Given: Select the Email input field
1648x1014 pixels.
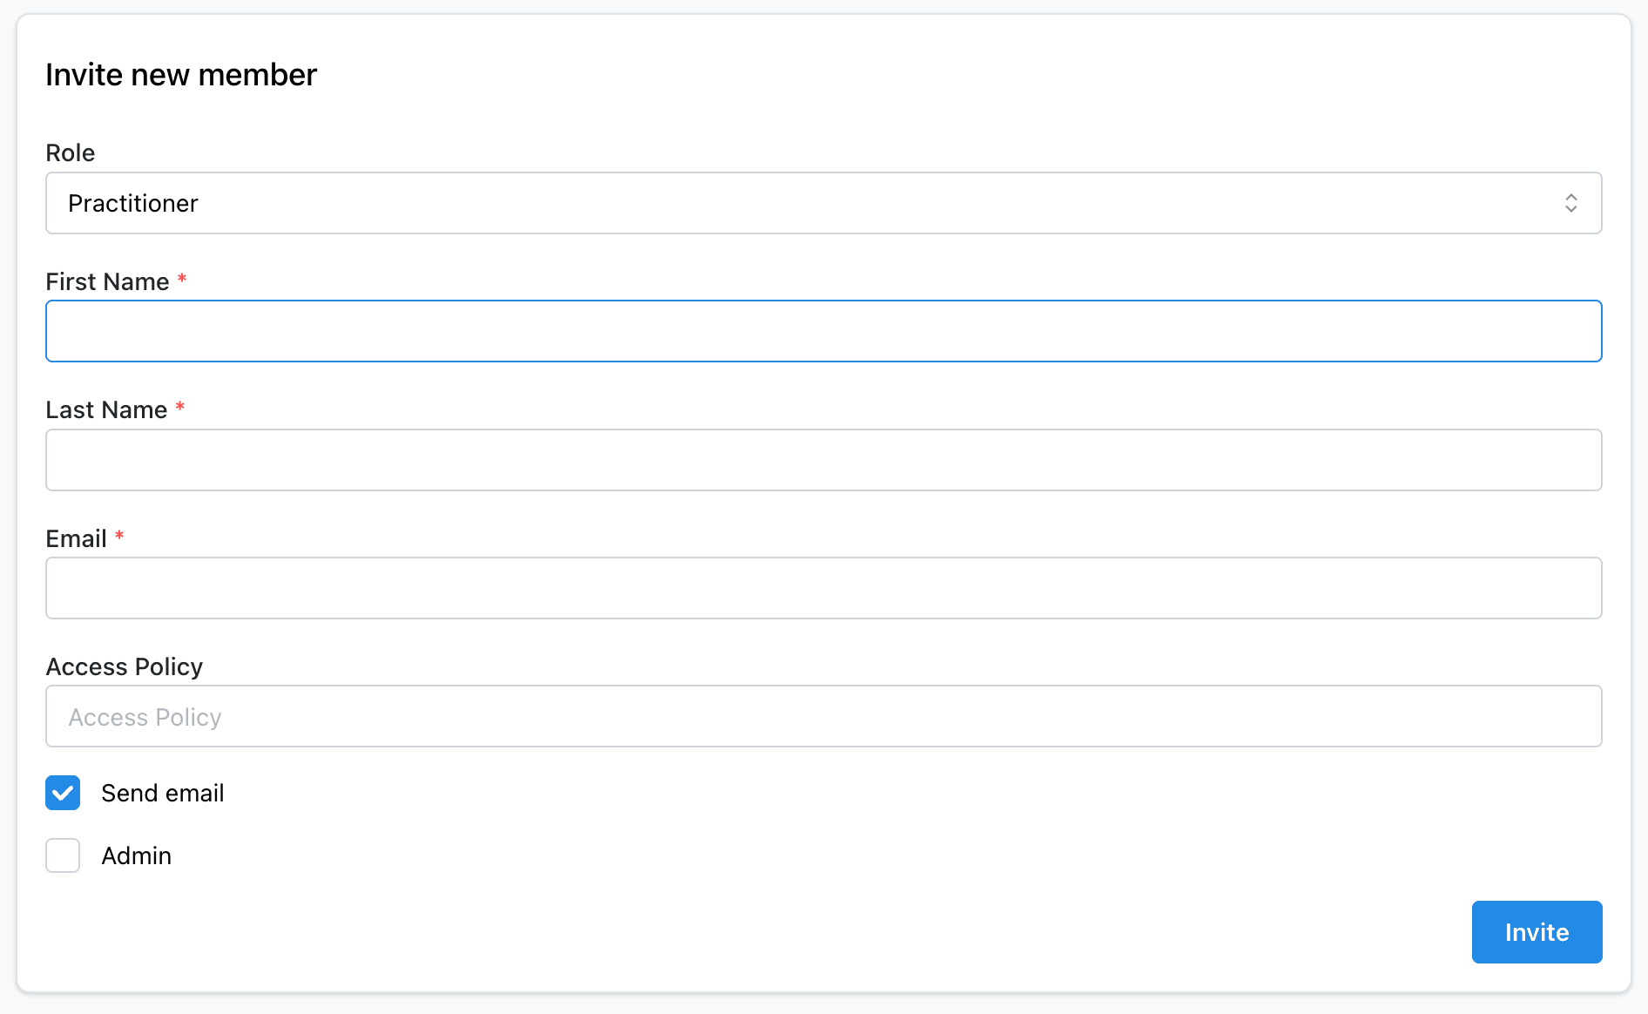Looking at the screenshot, I should [x=822, y=588].
